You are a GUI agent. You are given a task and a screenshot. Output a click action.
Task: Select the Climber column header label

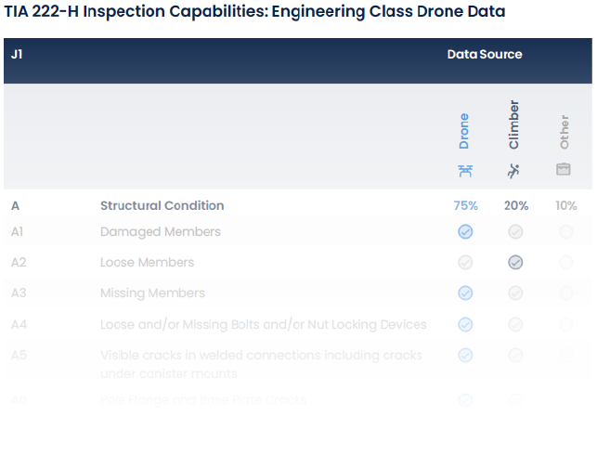(514, 125)
